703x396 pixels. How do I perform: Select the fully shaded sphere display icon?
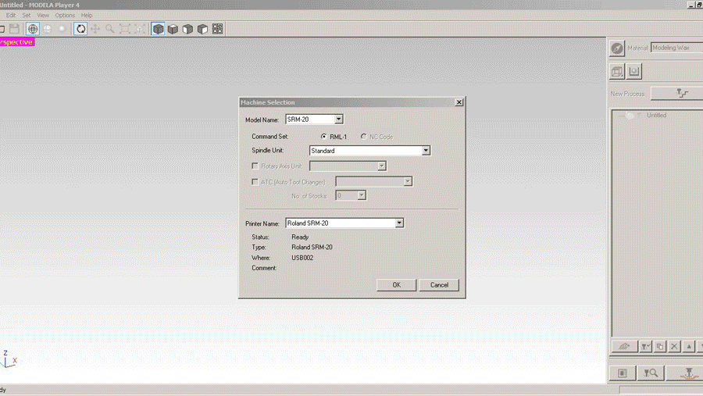(x=62, y=29)
